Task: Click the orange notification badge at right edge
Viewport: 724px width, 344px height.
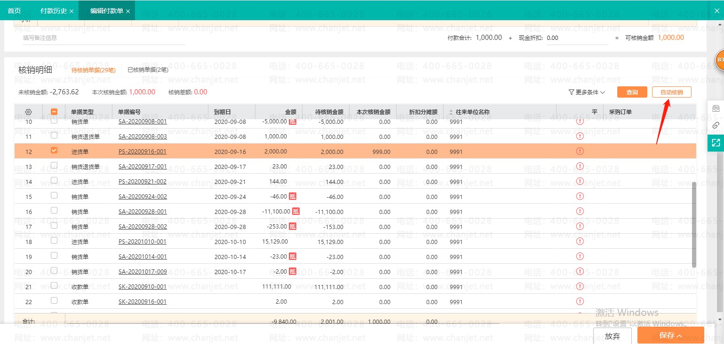Action: click(x=720, y=60)
